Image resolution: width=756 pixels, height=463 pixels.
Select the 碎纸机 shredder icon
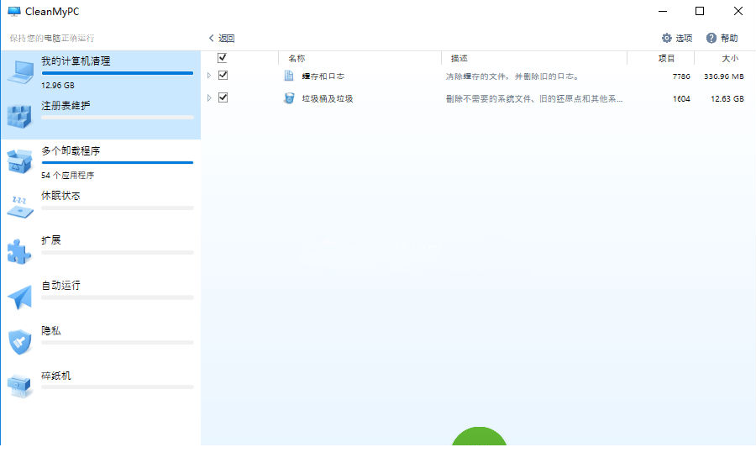19,386
